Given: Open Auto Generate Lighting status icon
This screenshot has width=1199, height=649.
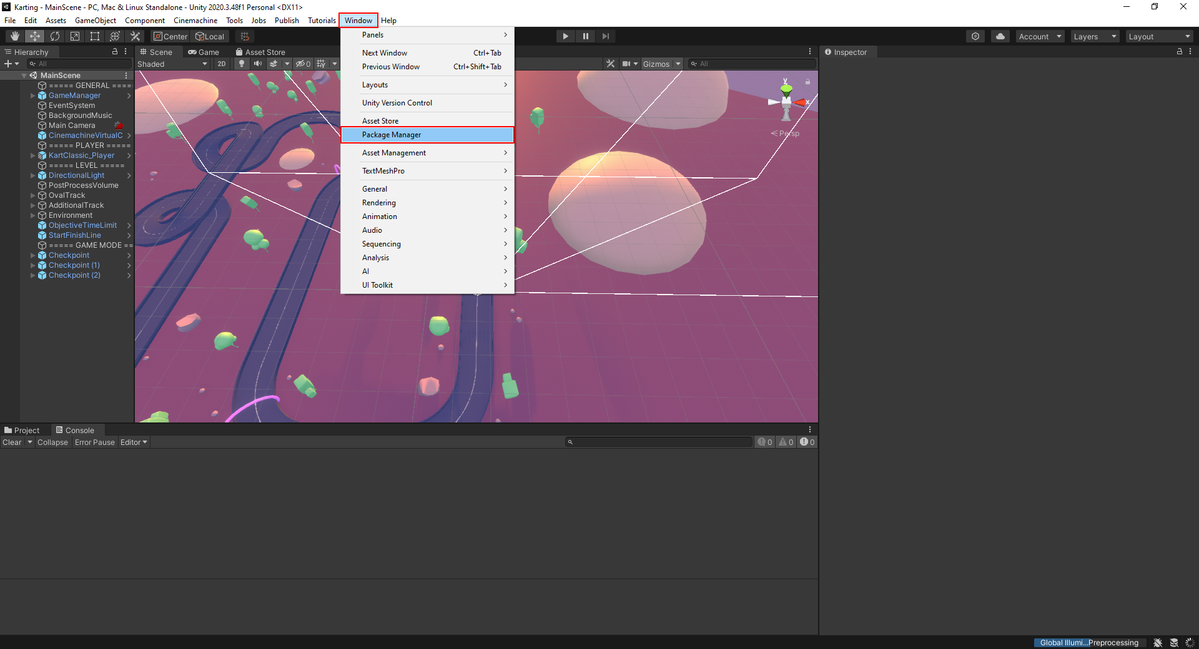Looking at the screenshot, I should [1190, 643].
